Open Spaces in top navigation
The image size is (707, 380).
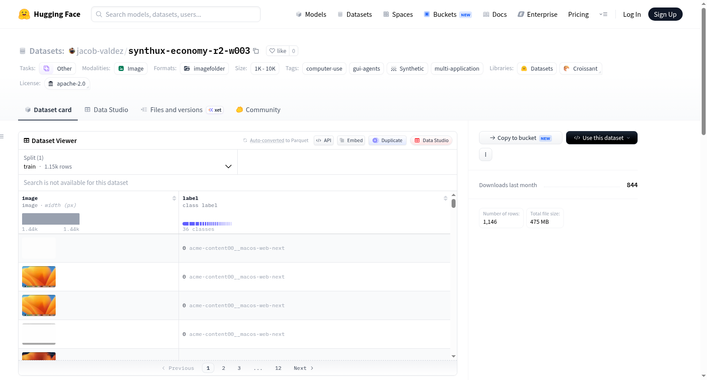398,14
